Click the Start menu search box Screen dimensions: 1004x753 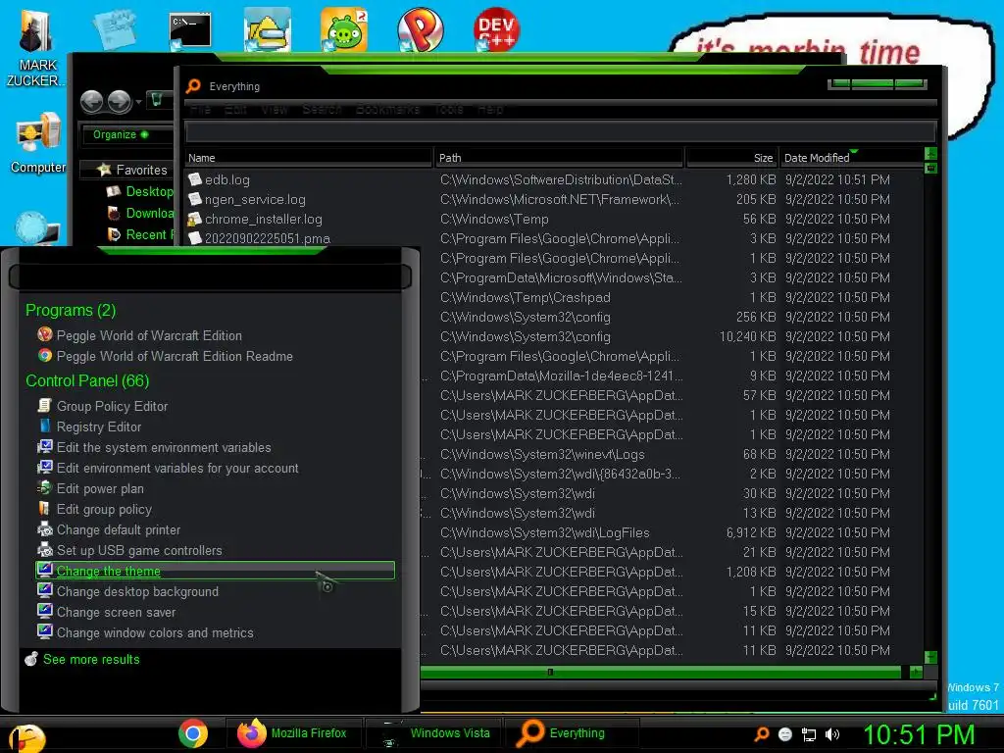click(x=210, y=276)
